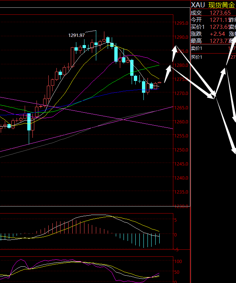The width and height of the screenshot is (236, 283).
Task: Click the 1295.0 price axis label
Action: click(x=181, y=23)
